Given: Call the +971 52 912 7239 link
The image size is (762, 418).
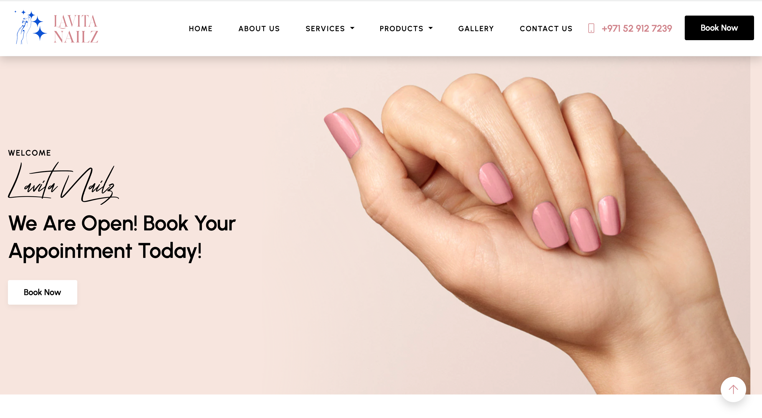Looking at the screenshot, I should pos(637,28).
